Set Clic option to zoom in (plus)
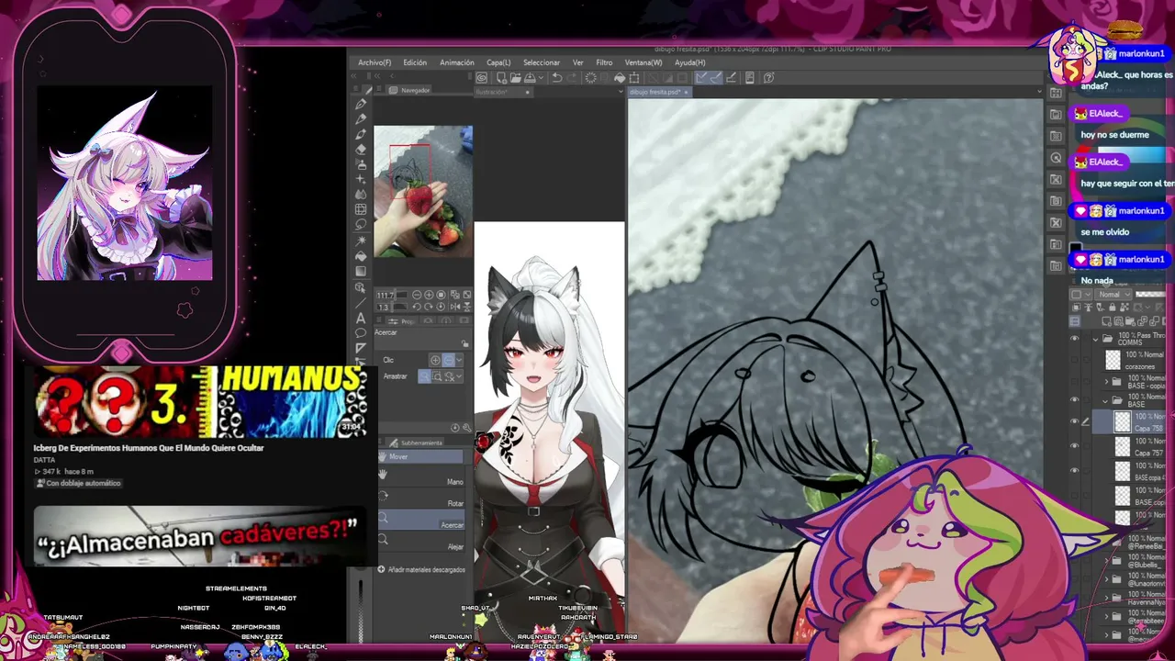This screenshot has width=1175, height=661. pos(435,360)
